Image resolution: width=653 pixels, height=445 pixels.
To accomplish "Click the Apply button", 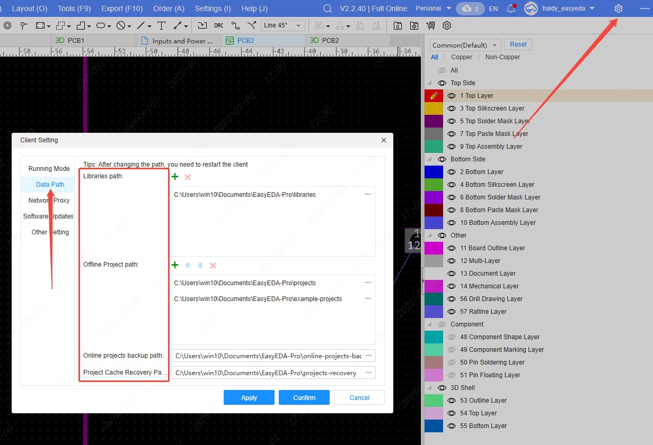I will [249, 397].
